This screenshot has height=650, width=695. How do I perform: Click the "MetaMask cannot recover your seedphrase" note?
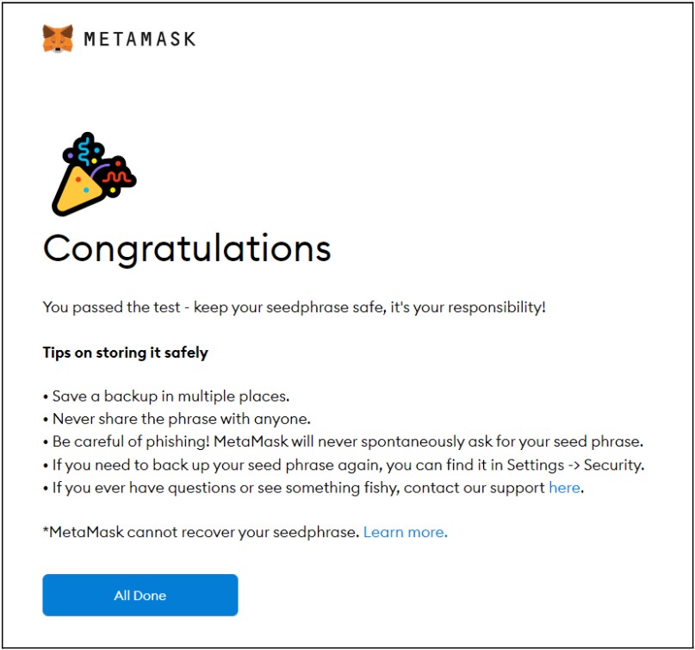click(202, 532)
